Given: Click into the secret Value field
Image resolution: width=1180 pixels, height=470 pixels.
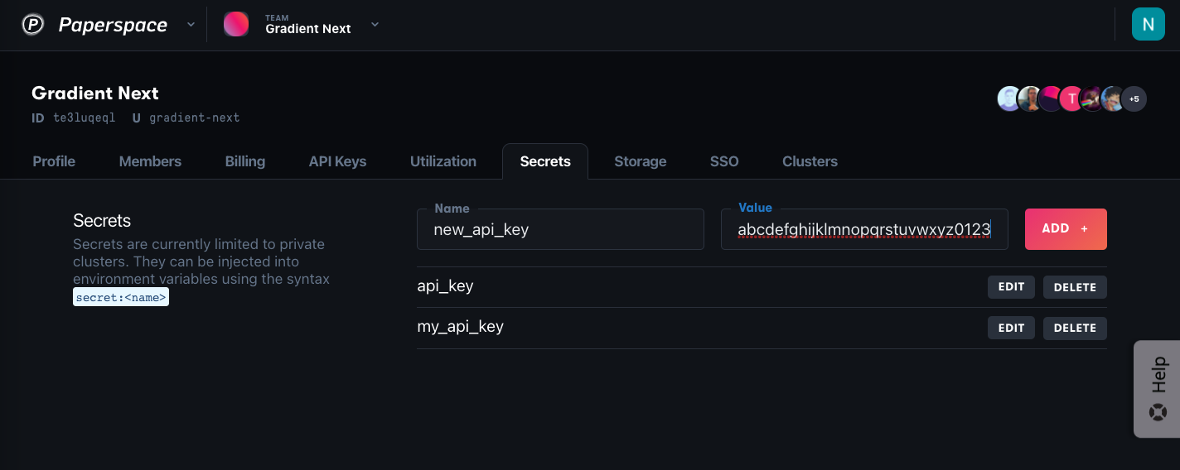Looking at the screenshot, I should tap(864, 229).
